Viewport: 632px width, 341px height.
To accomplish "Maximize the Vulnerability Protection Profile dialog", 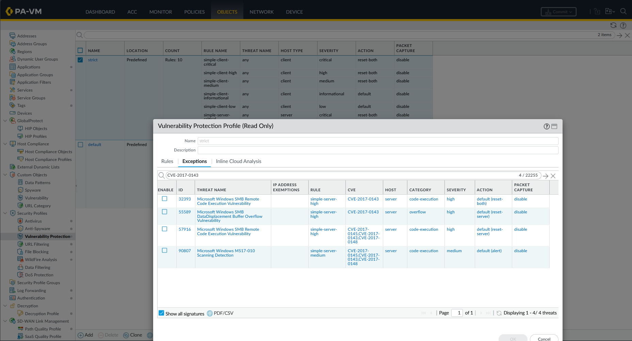I will (x=554, y=126).
